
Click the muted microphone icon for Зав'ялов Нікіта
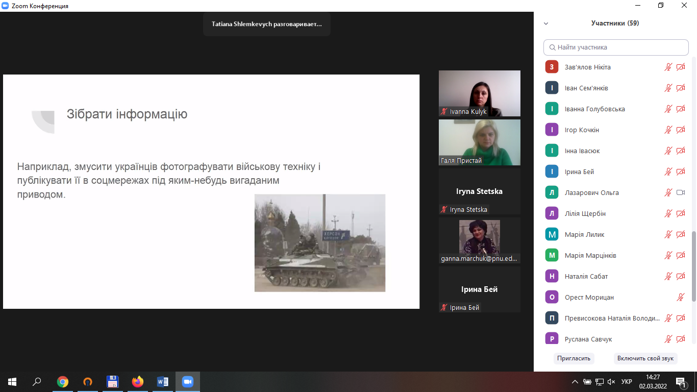pyautogui.click(x=668, y=67)
